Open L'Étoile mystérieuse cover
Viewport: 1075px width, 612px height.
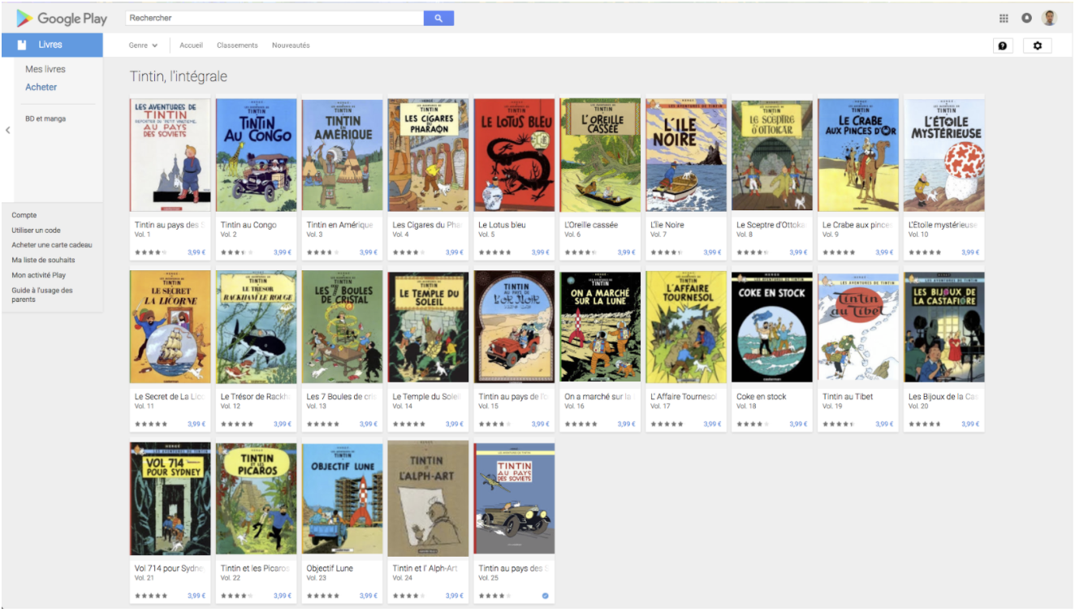[x=944, y=155]
